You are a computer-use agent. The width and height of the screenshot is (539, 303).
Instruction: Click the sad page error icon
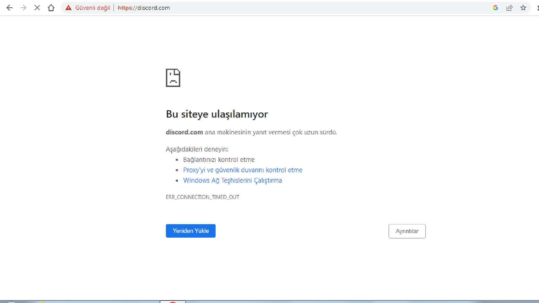click(x=173, y=78)
